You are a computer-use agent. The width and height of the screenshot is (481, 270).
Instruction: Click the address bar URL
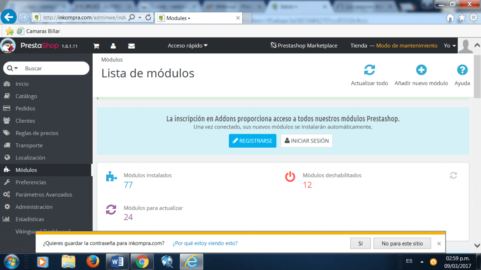tap(84, 17)
